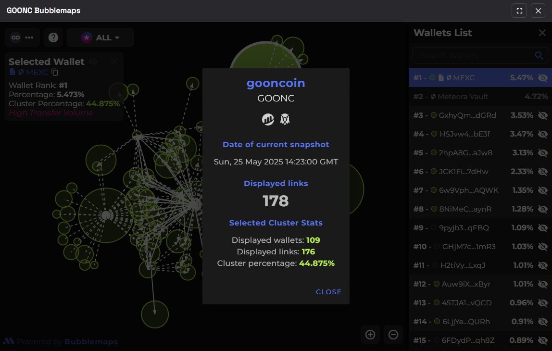Select wallet #3 GxhyQm...dGRd
Image resolution: width=552 pixels, height=351 pixels.
point(480,115)
